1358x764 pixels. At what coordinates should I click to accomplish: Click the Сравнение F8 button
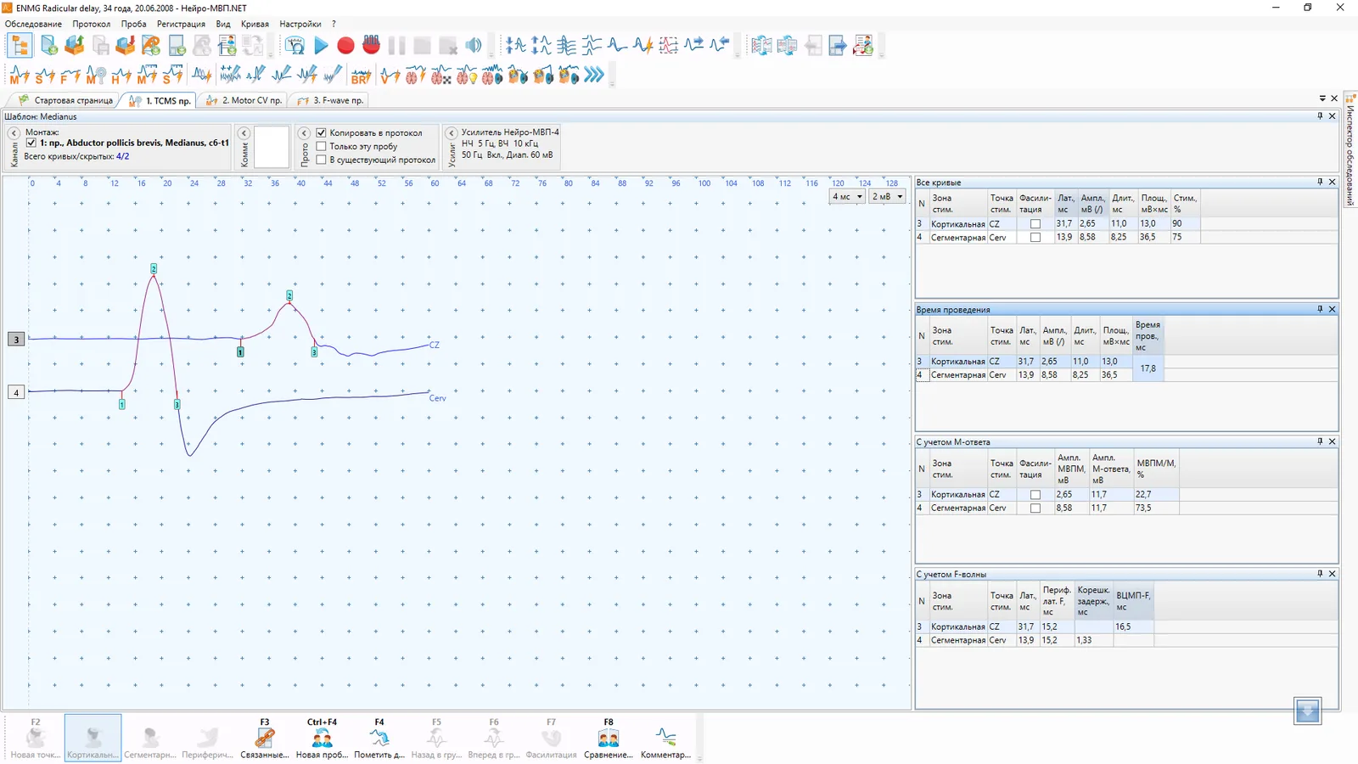click(609, 739)
